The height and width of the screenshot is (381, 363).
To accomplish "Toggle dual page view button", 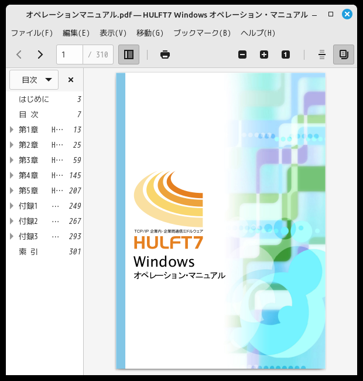I will [343, 55].
